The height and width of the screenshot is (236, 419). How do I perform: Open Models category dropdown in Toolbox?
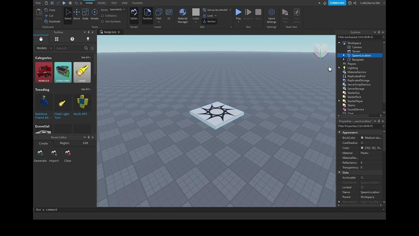coord(44,48)
